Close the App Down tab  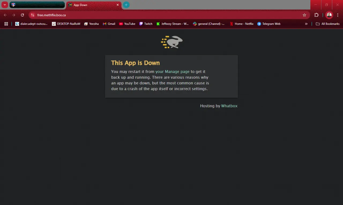click(x=118, y=5)
